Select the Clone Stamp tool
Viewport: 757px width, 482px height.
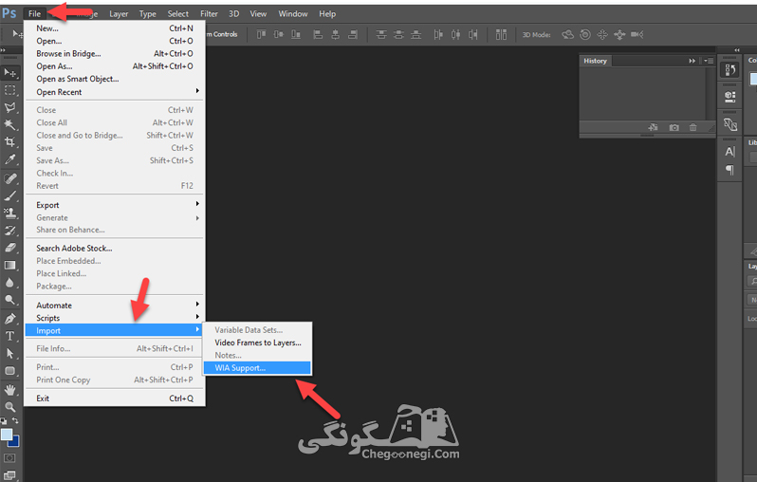9,213
